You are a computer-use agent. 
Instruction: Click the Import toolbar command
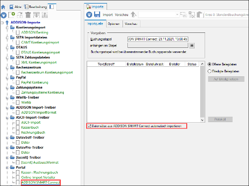[x=108, y=15]
